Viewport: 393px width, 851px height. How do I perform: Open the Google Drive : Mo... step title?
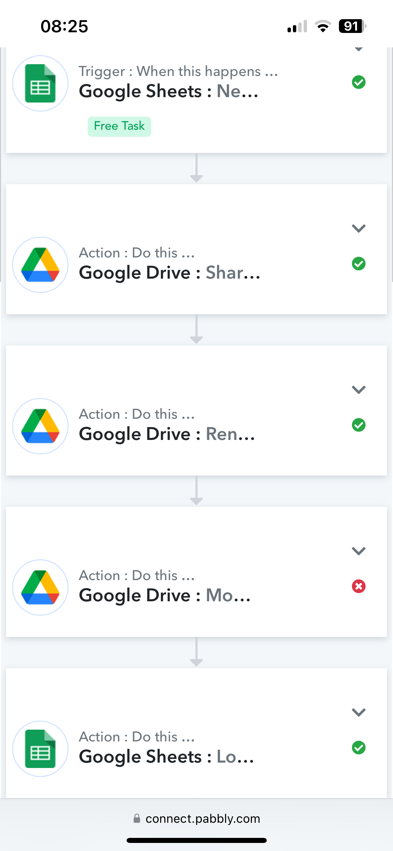(165, 595)
